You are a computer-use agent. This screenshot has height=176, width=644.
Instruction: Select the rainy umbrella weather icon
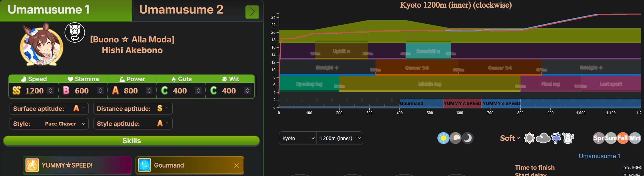(x=556, y=138)
